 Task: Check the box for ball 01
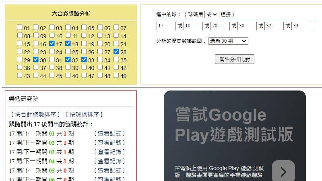click(20, 28)
